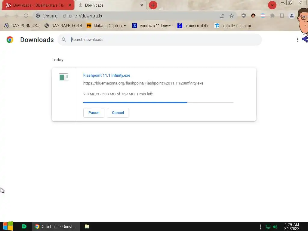Open the avatar face extension icon
Viewport: 308px width, 231px height.
click(x=253, y=16)
